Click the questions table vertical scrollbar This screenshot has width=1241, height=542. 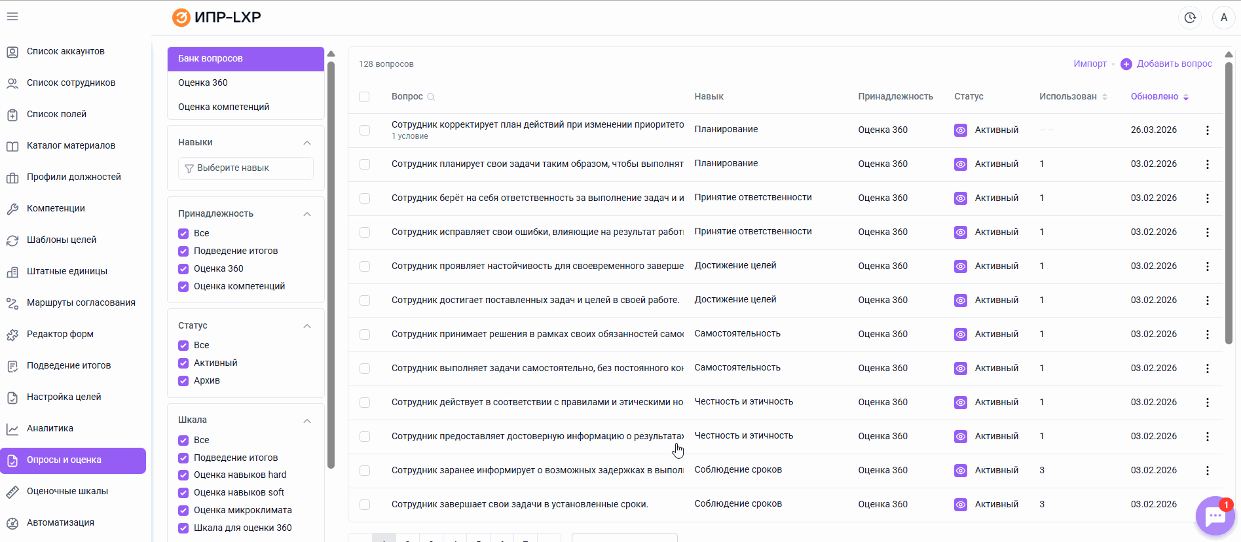point(1229,203)
